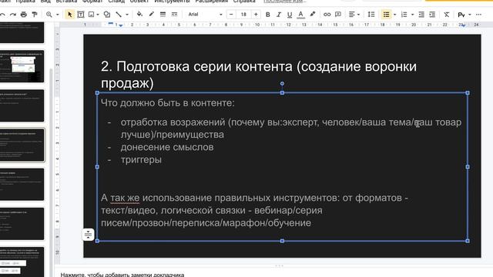Decrease the paragraph indent
Viewport: 493px width, 277px height.
click(x=421, y=15)
